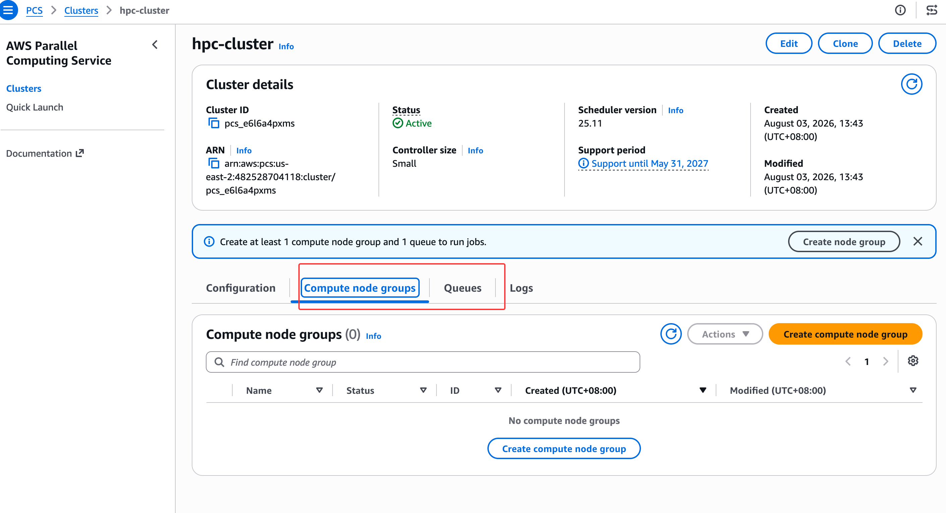The width and height of the screenshot is (946, 513).
Task: Open Info link next to hpc-cluster title
Action: coord(286,46)
